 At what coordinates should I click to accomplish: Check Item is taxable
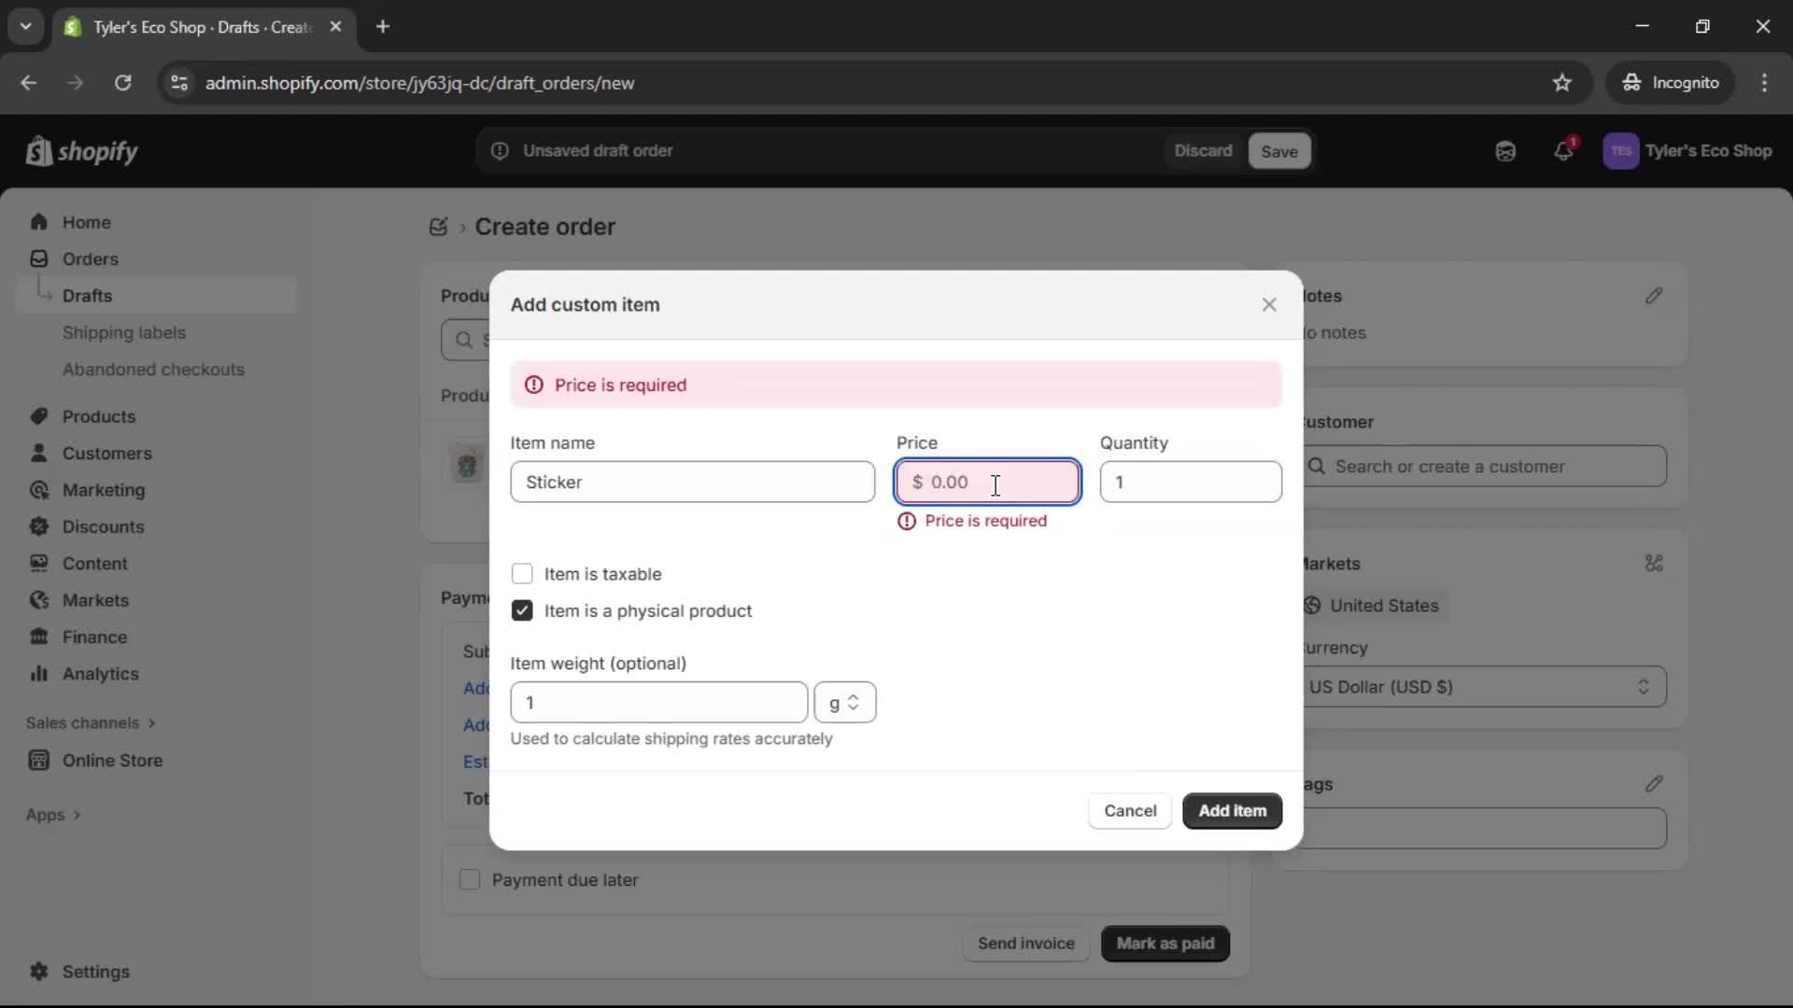point(522,574)
